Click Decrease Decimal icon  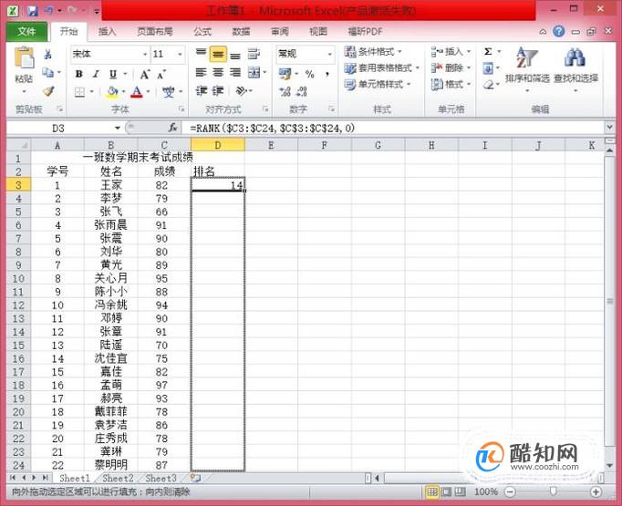302,91
